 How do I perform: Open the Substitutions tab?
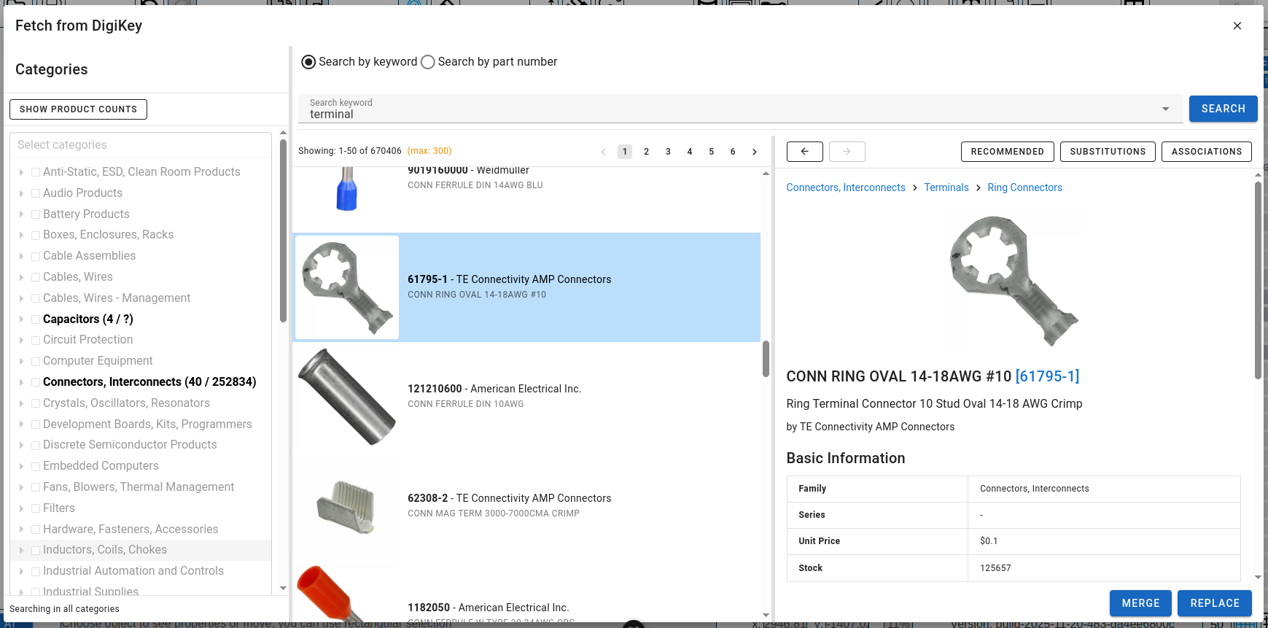coord(1107,152)
